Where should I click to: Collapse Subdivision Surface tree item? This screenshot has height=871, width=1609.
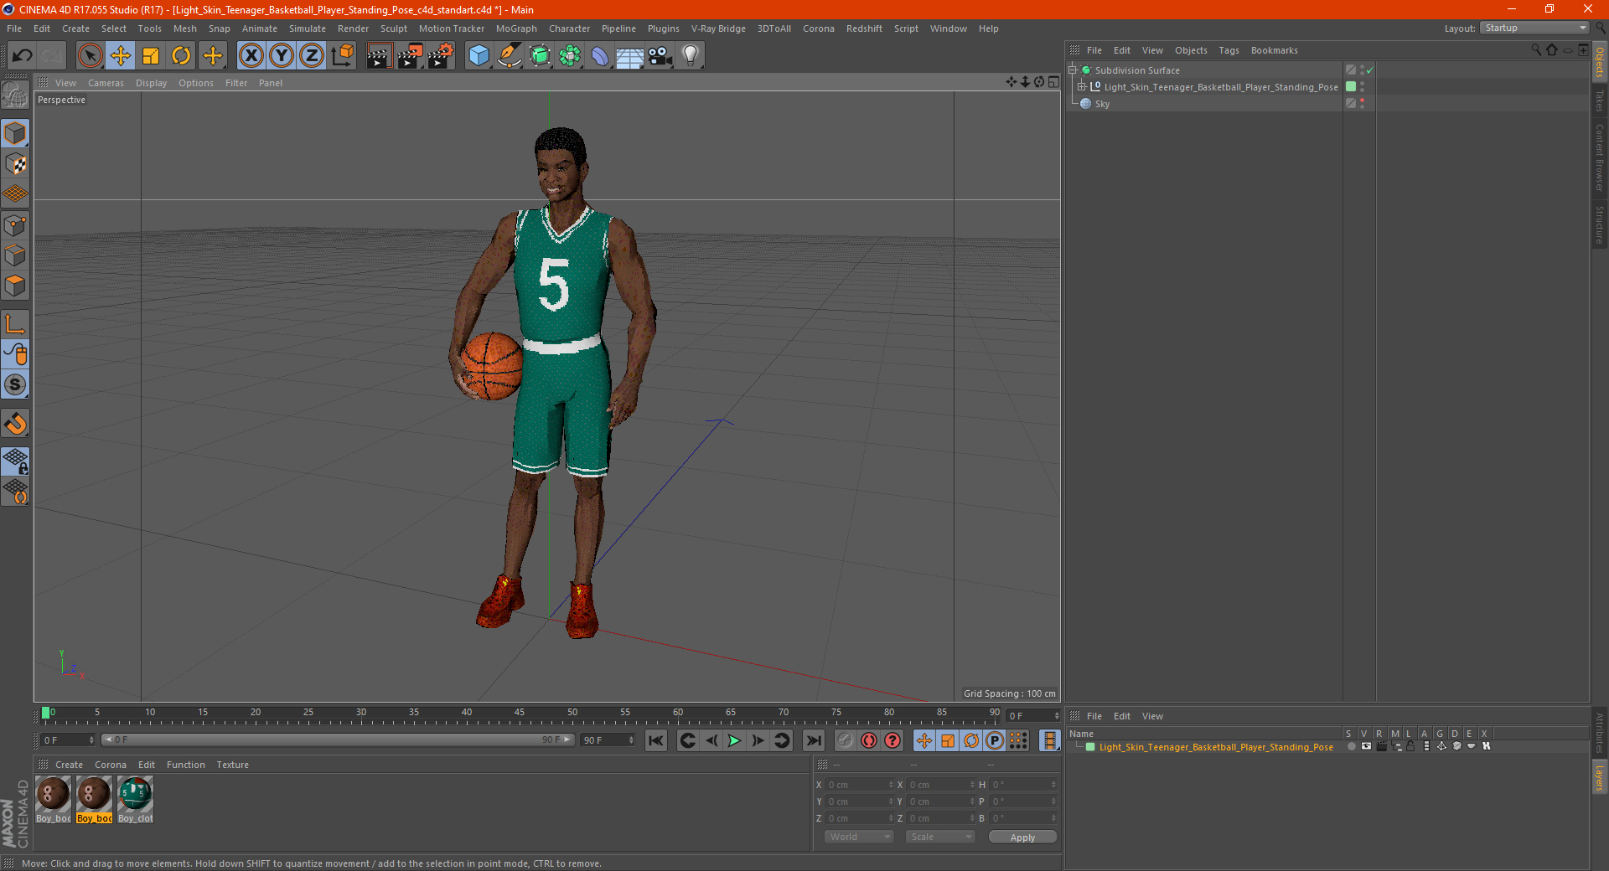1072,70
